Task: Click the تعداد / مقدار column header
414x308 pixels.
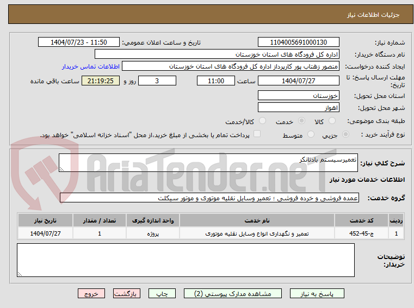Action: (100, 220)
